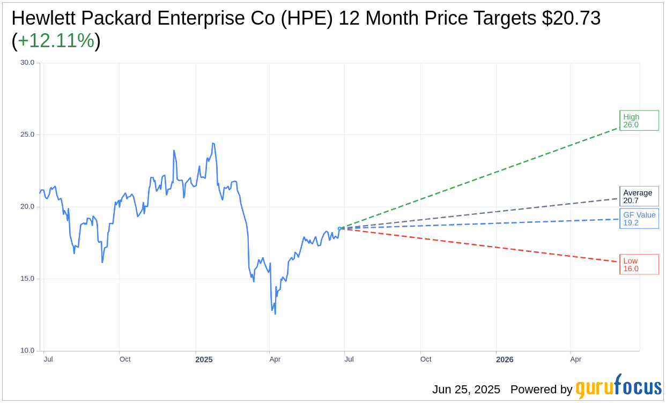Click the current price marker dot
This screenshot has height=403, width=666.
pos(339,228)
